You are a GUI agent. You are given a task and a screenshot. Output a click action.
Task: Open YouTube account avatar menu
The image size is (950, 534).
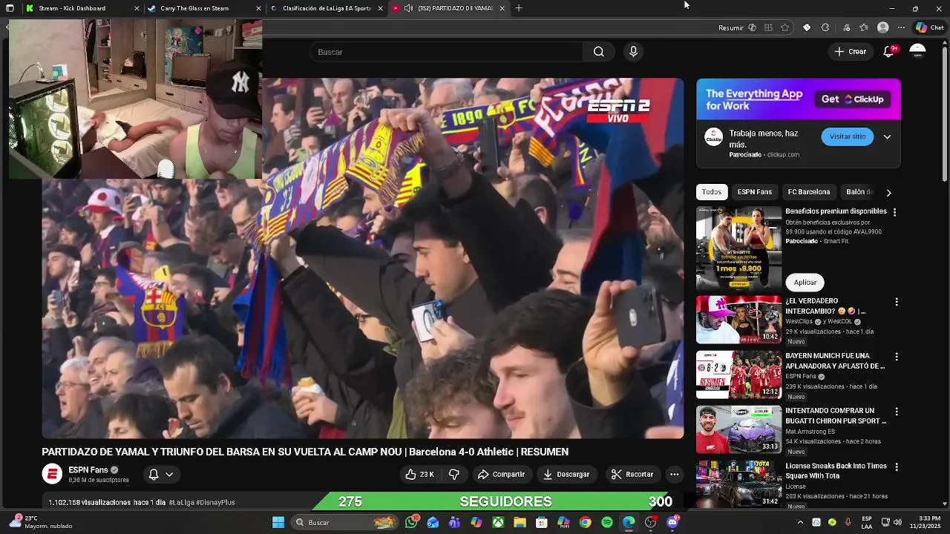tap(917, 52)
